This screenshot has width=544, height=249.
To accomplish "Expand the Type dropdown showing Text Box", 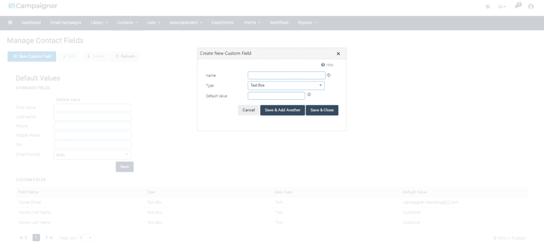I will (x=286, y=86).
